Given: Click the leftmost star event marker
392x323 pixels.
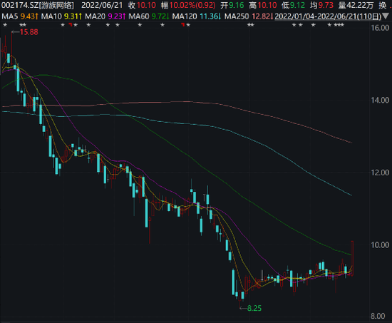Looking at the screenshot, I should [x=5, y=25].
